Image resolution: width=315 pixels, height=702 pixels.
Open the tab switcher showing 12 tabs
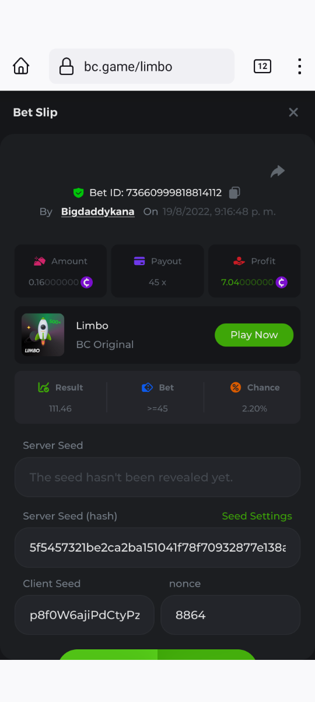[x=262, y=66]
